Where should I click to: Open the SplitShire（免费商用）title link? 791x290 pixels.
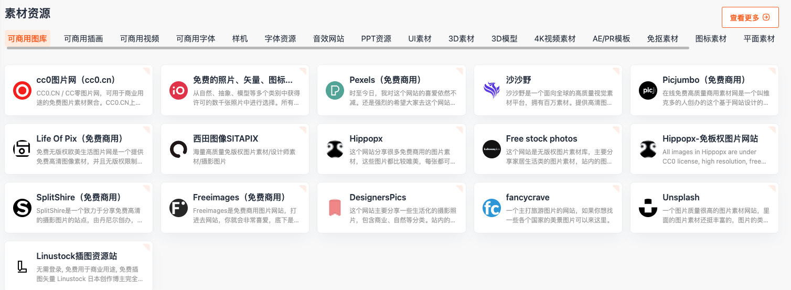point(79,197)
